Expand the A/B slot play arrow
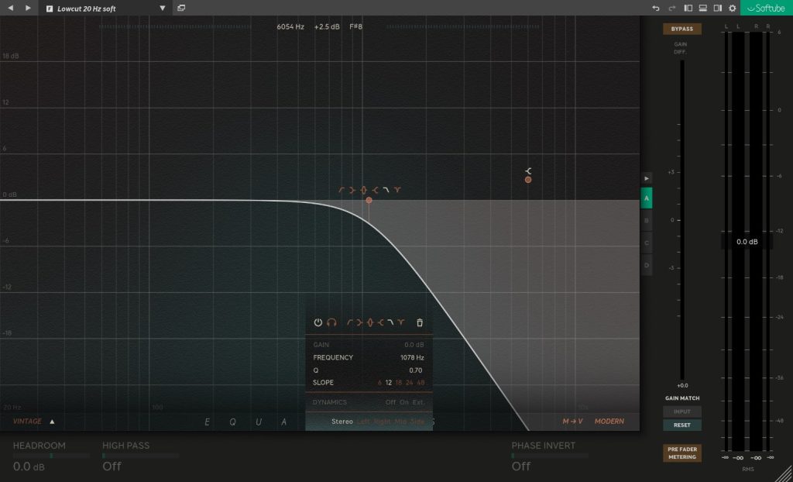The image size is (793, 482). [647, 177]
